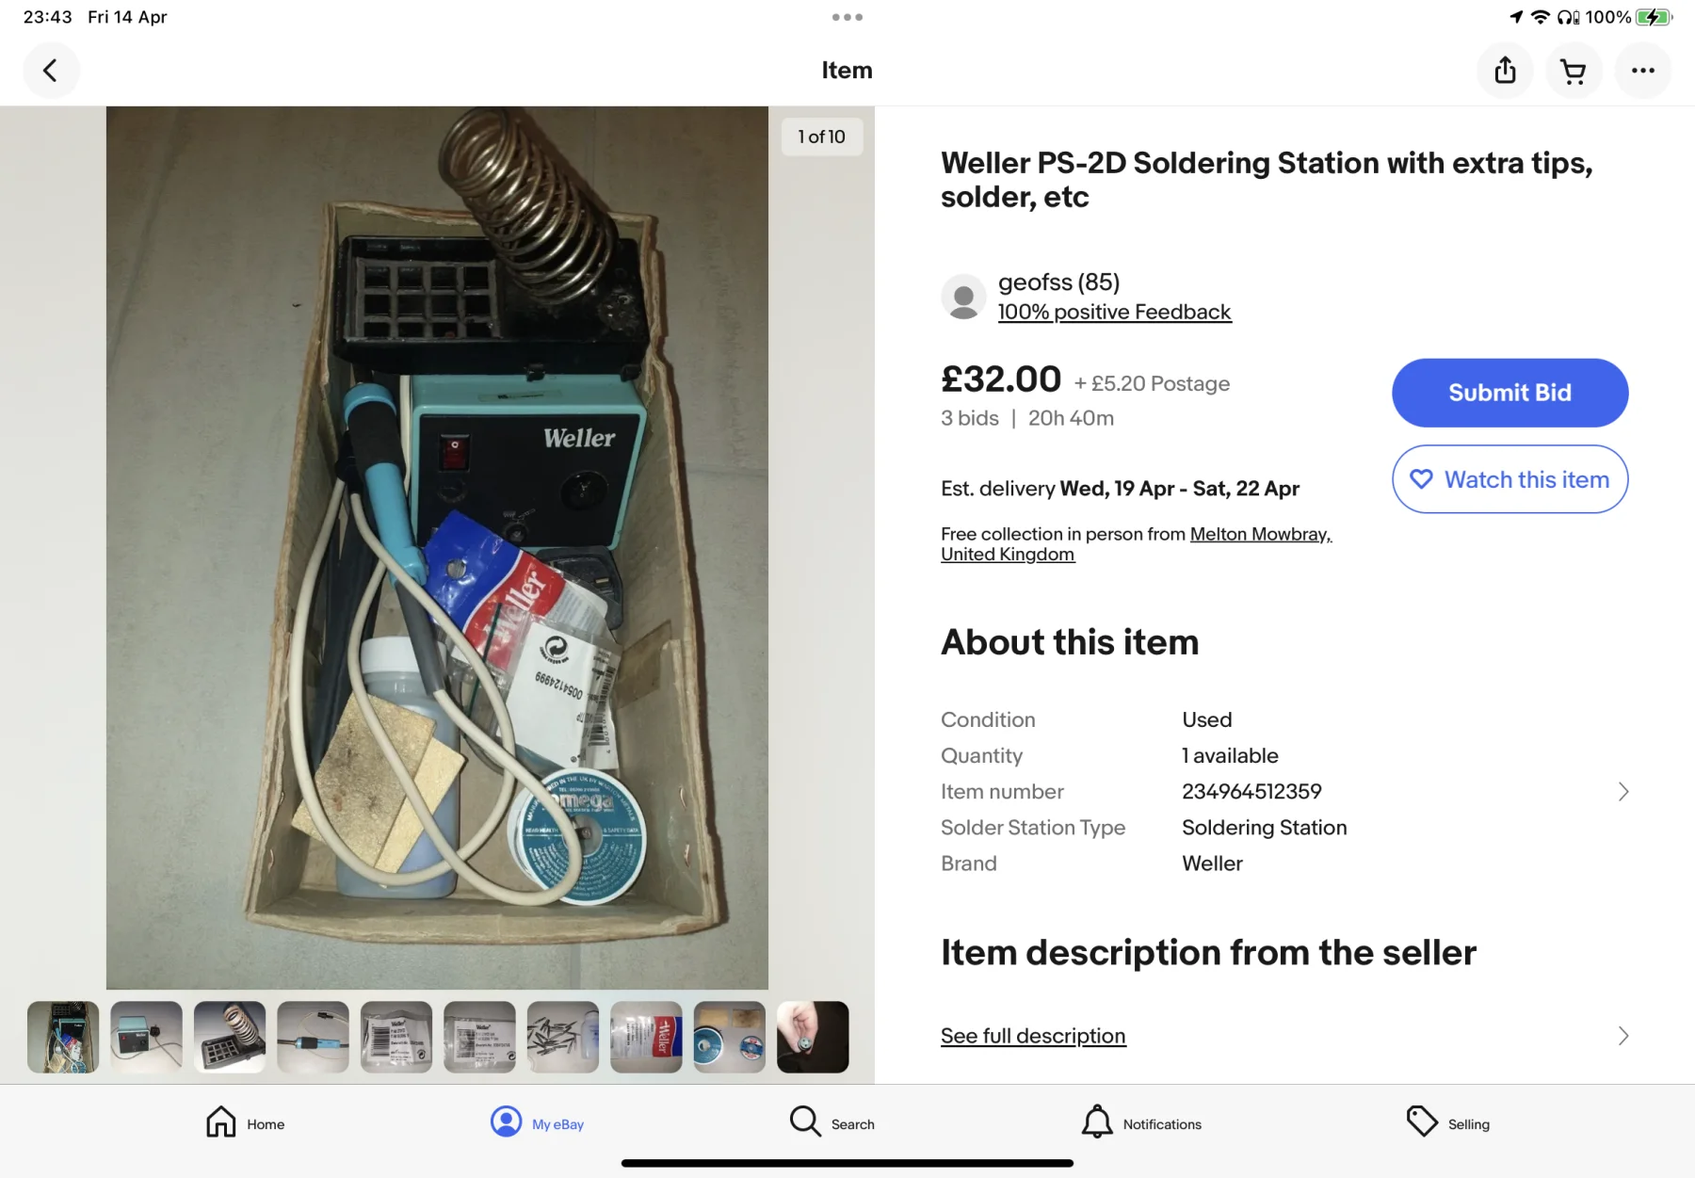
Task: Open the Home tab
Action: 245,1122
